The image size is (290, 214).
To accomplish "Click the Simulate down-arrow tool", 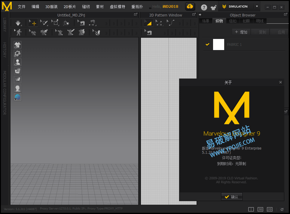I will pyautogui.click(x=18, y=23).
